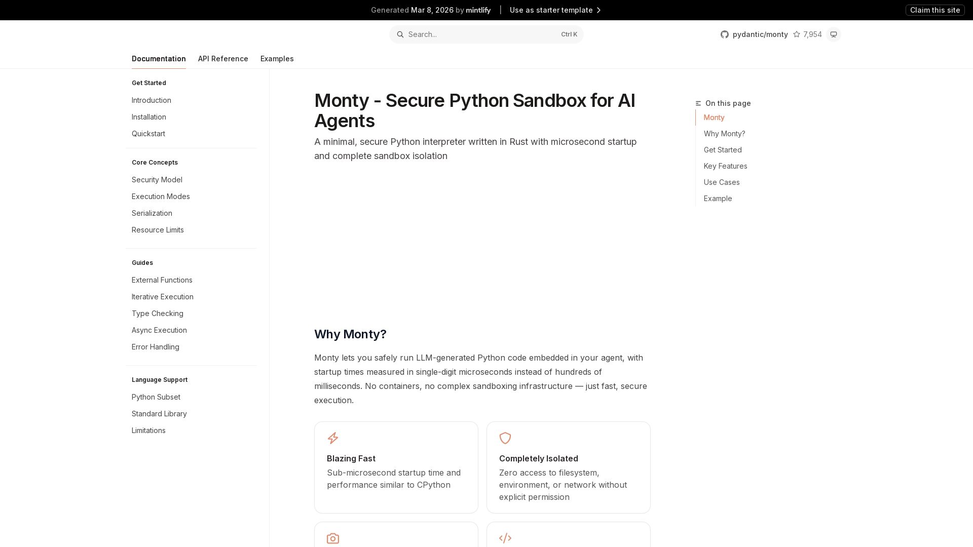
Task: Open Use as starter template link
Action: (555, 10)
